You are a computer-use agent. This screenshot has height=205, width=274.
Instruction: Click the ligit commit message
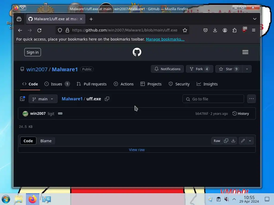coord(51,114)
